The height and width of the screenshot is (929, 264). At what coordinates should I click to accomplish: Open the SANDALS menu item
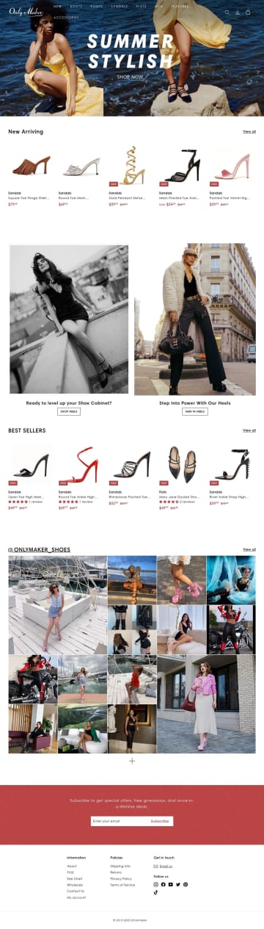[119, 6]
